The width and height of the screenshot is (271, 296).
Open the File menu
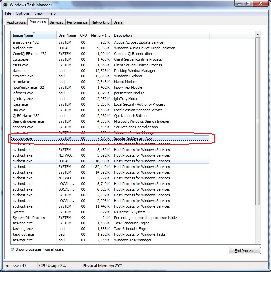click(8, 13)
